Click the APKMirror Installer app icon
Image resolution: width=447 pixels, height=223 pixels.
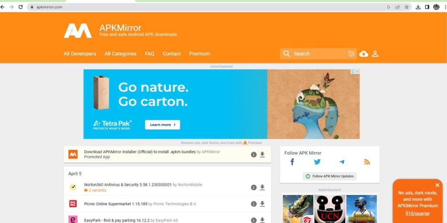click(x=73, y=155)
